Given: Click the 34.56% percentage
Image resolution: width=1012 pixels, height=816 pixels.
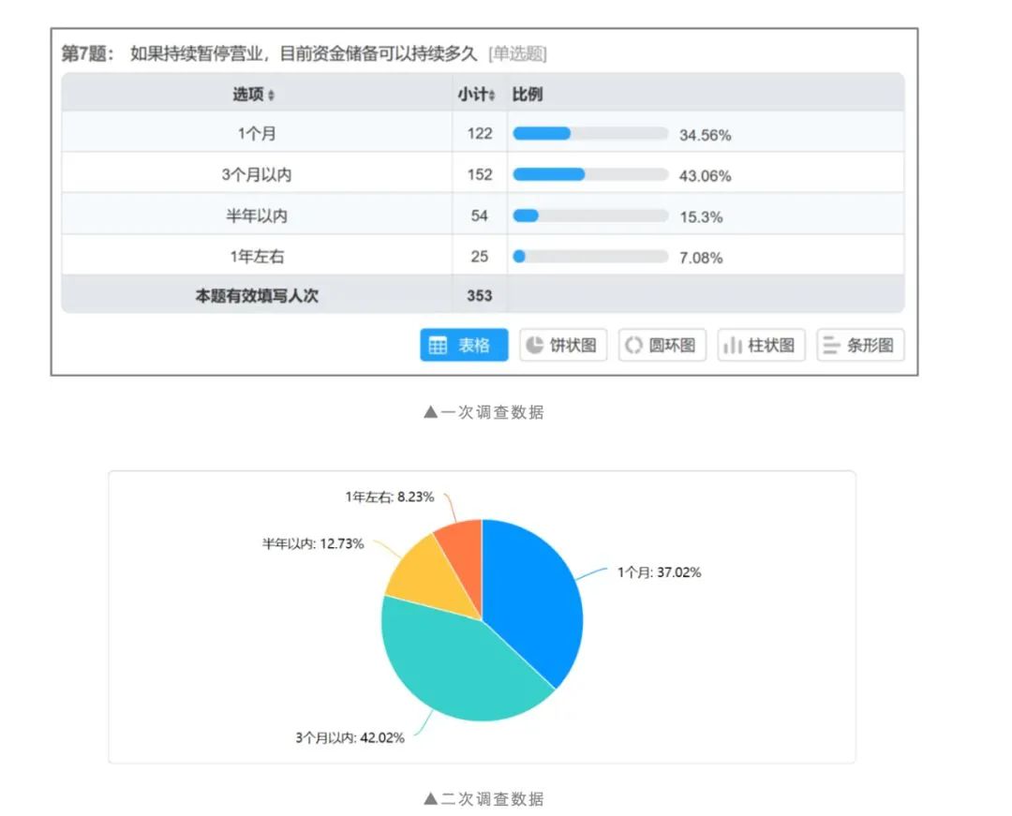Looking at the screenshot, I should [705, 135].
